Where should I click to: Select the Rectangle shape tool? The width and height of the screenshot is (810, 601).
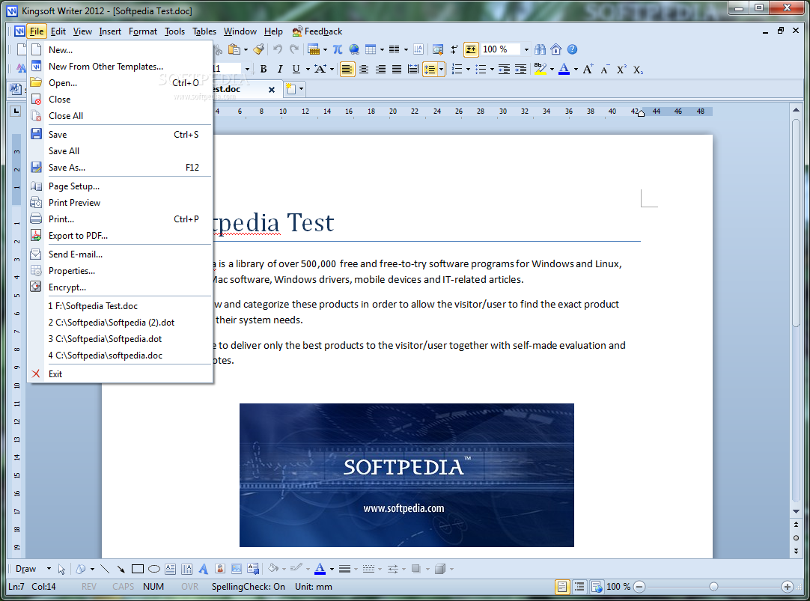tap(138, 569)
